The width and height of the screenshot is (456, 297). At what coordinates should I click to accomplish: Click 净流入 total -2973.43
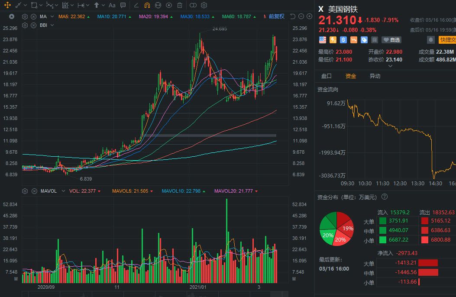[x=406, y=253]
